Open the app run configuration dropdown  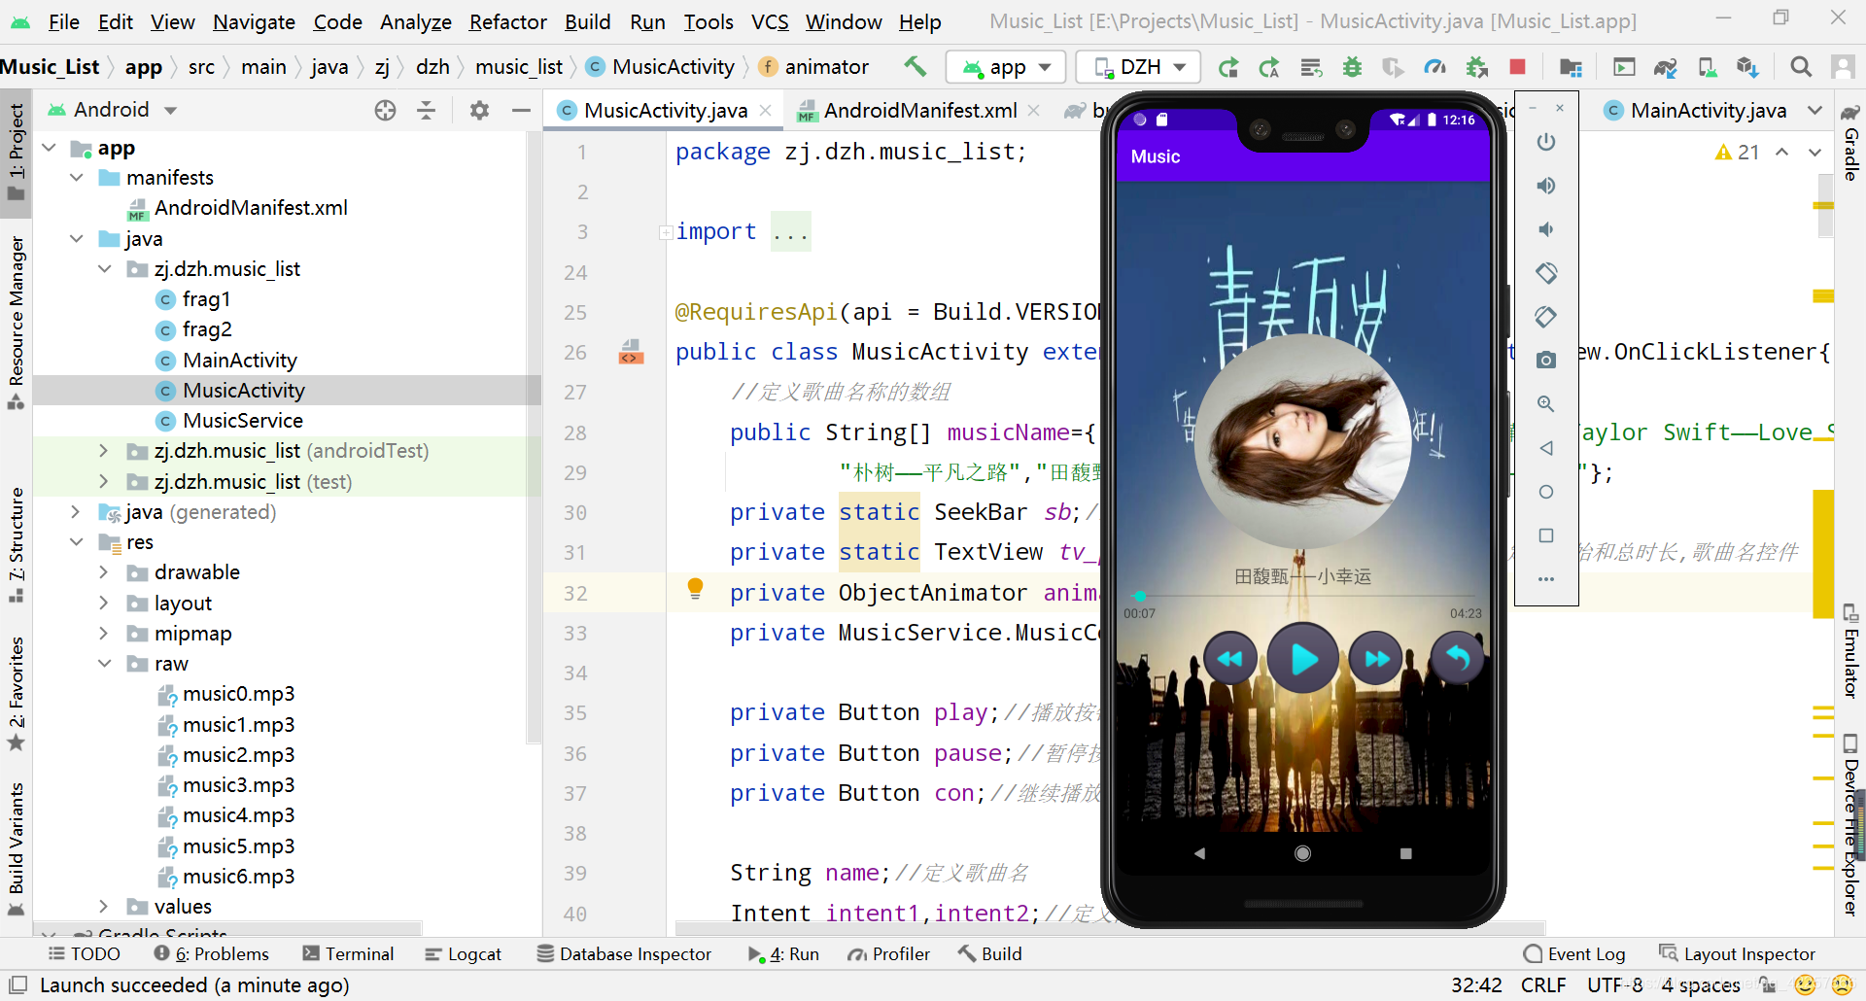tap(1006, 67)
